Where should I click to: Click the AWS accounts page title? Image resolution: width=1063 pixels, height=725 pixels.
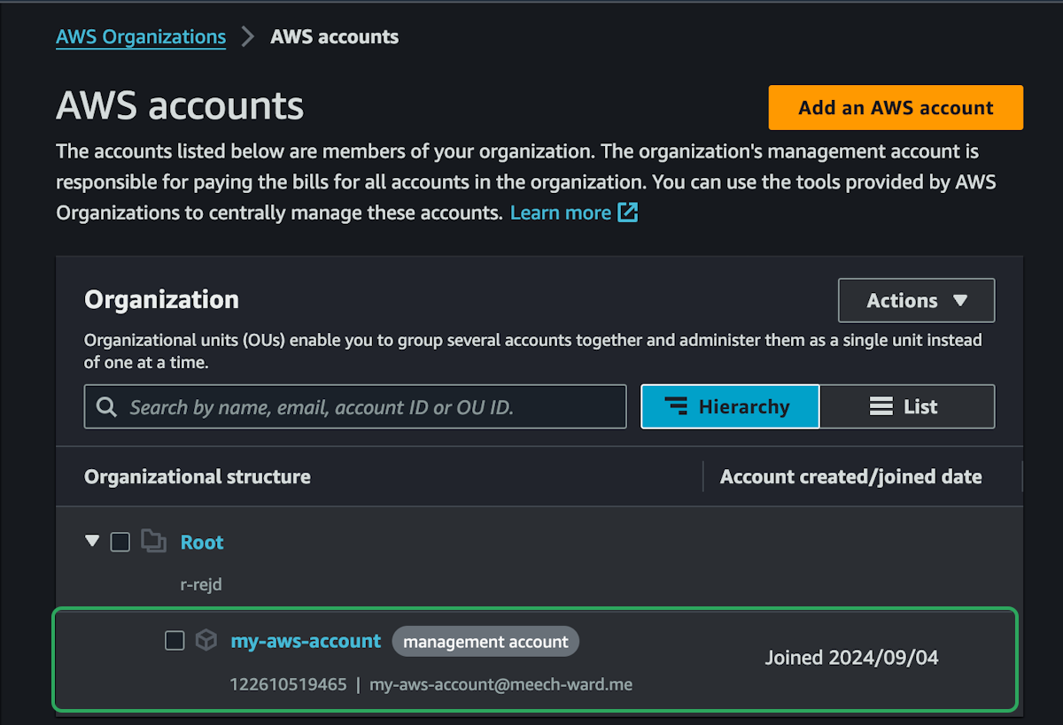coord(180,106)
